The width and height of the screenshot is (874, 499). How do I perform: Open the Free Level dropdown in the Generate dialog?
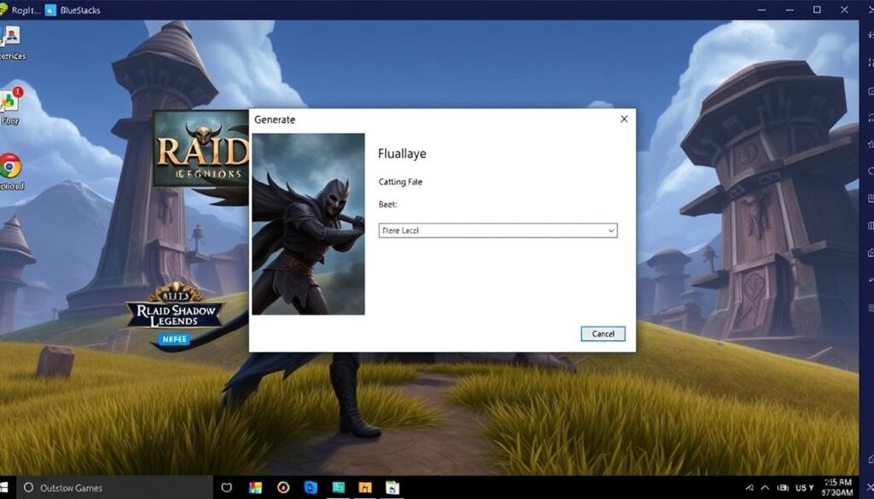point(498,230)
